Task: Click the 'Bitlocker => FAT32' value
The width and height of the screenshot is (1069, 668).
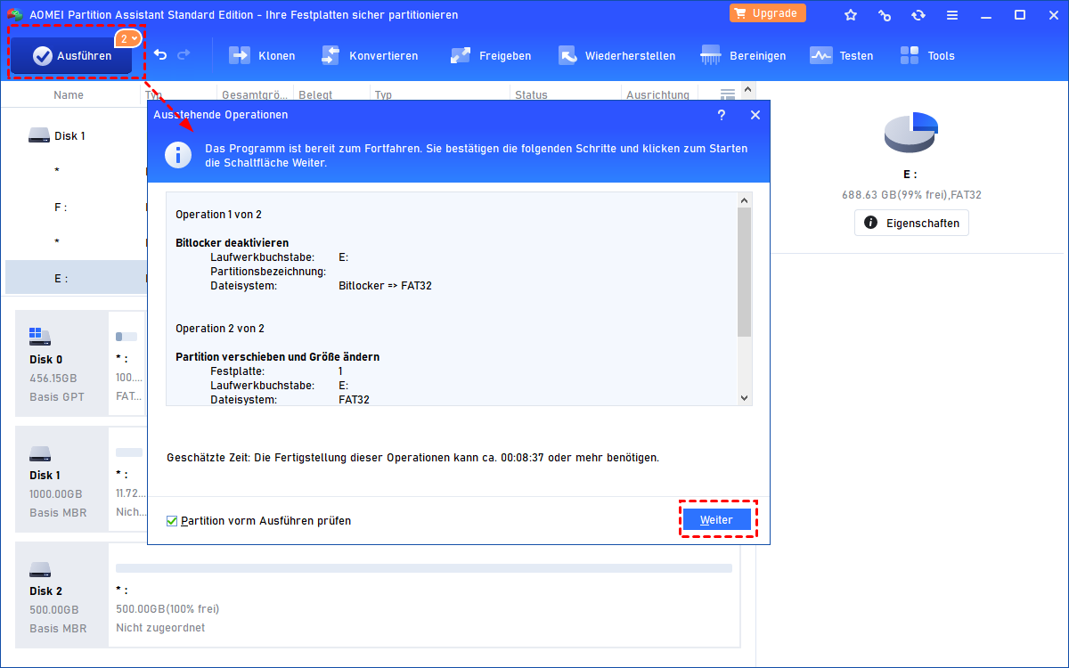Action: [x=386, y=286]
